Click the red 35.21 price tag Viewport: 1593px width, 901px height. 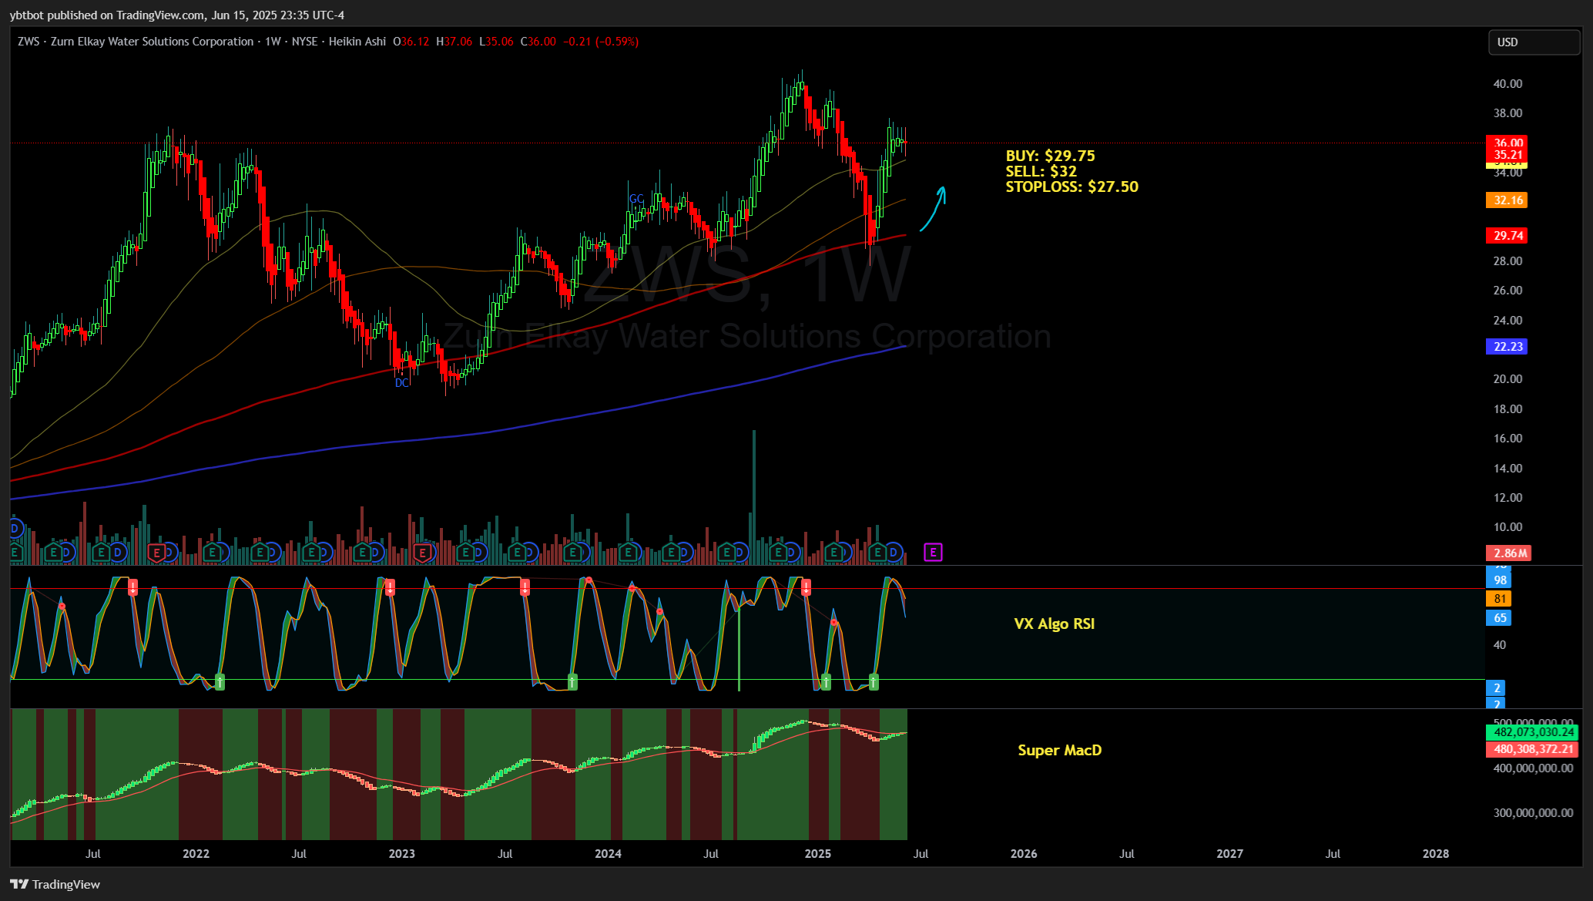click(x=1507, y=155)
